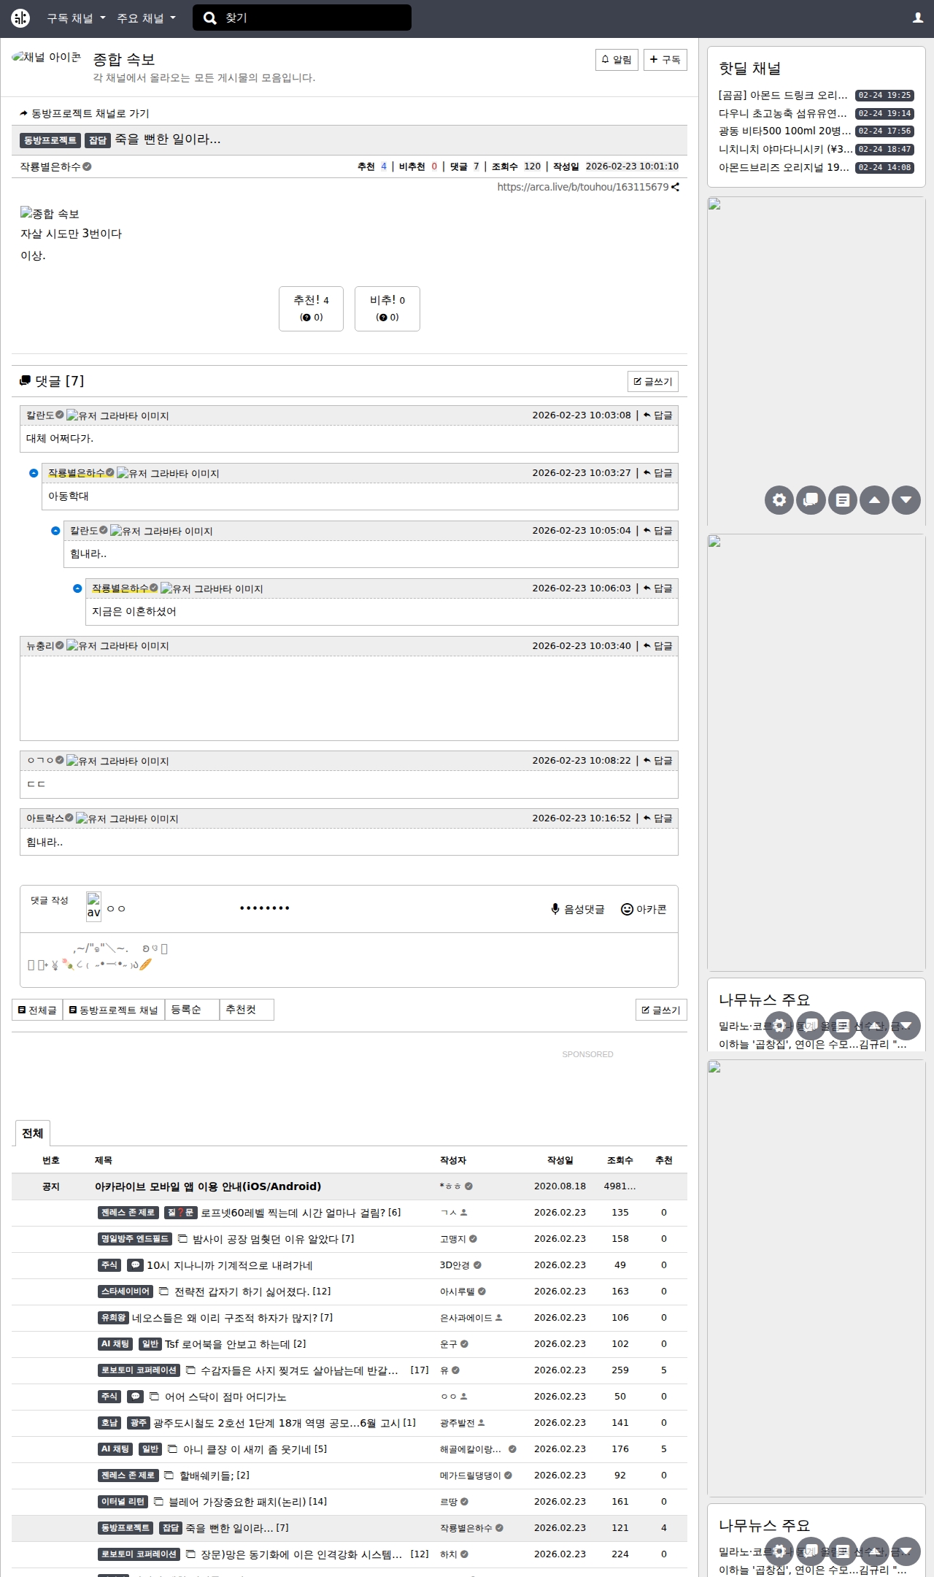Click the comment text area
The image size is (934, 1577).
[349, 959]
